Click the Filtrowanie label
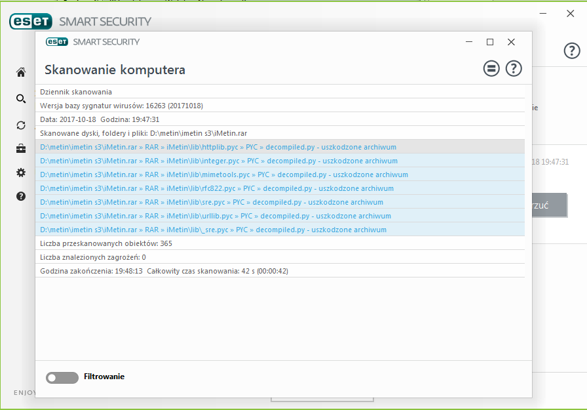 104,377
